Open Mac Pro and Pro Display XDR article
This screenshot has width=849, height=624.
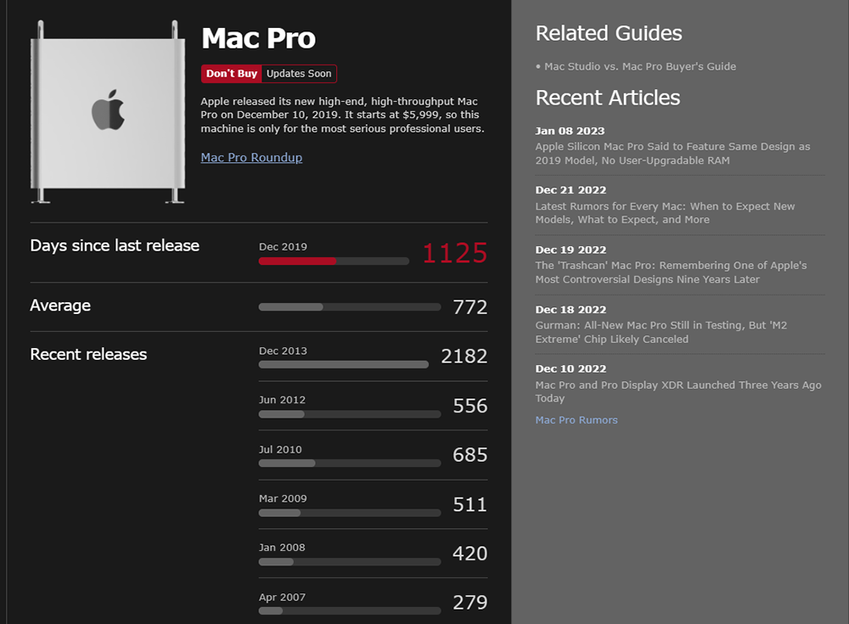coord(678,391)
